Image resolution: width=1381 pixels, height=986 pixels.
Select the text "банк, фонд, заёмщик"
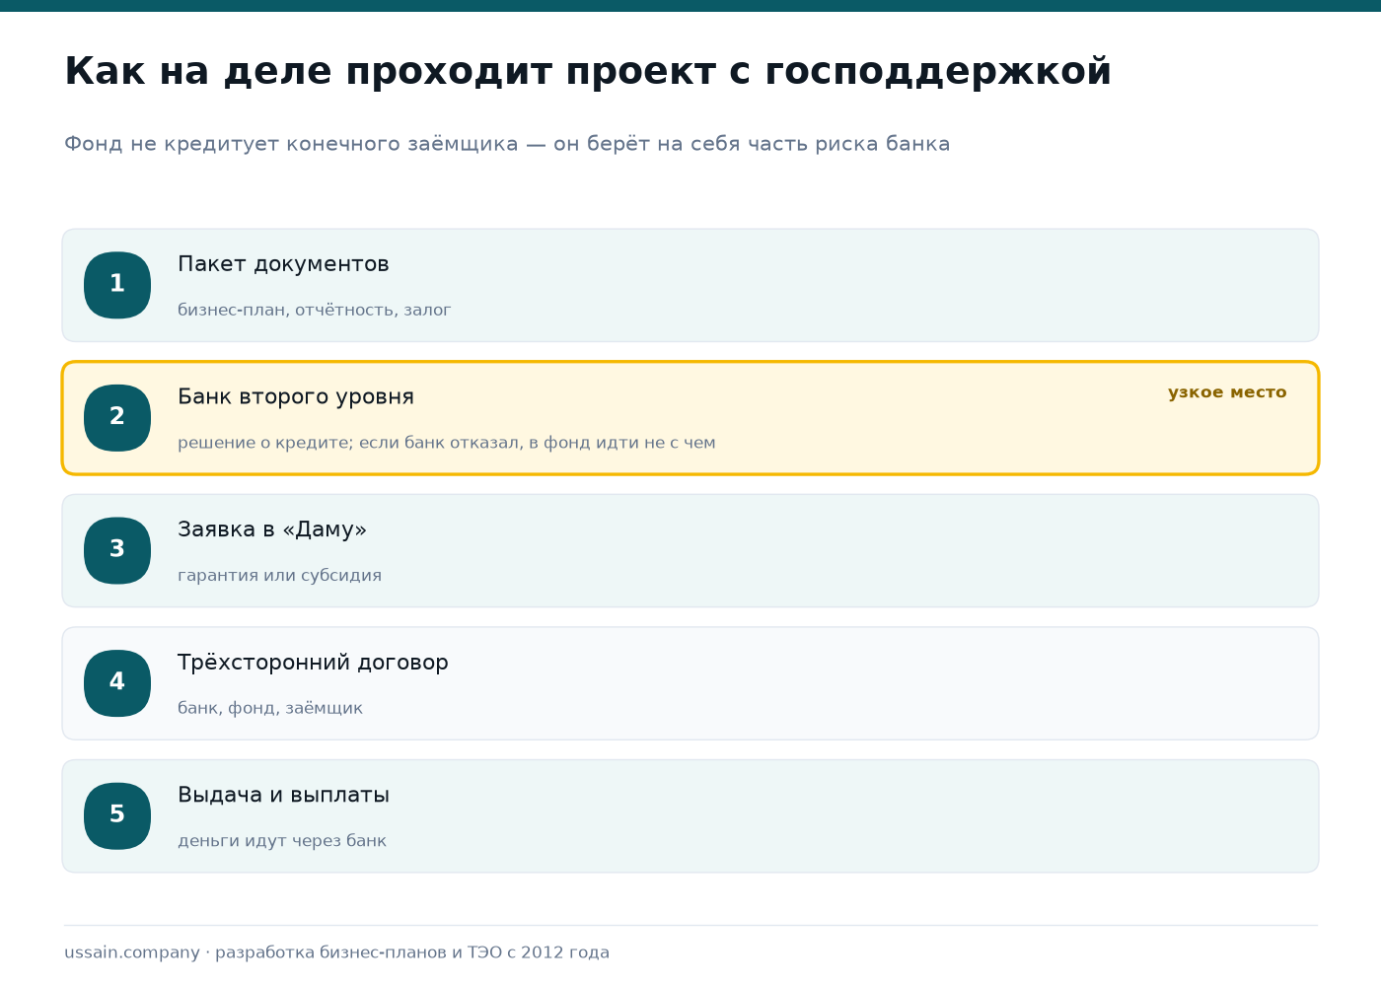(270, 708)
